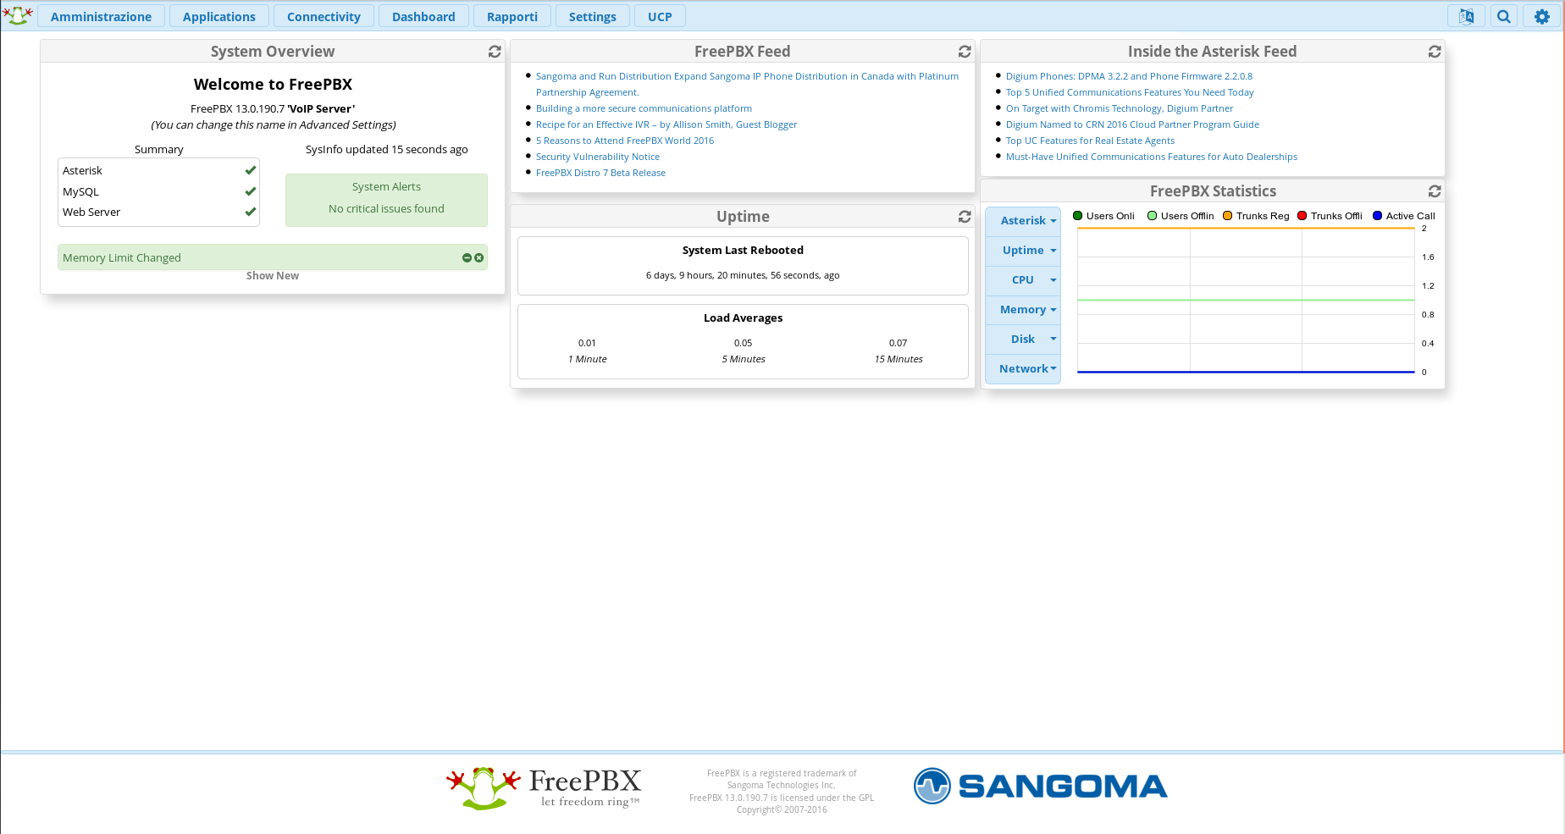The width and height of the screenshot is (1565, 834).
Task: Open the search magnifier icon
Action: click(1504, 16)
